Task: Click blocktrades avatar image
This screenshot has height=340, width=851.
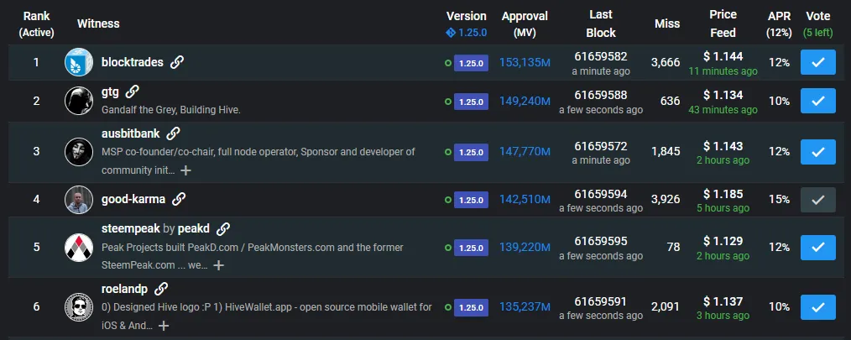Action: coord(79,62)
